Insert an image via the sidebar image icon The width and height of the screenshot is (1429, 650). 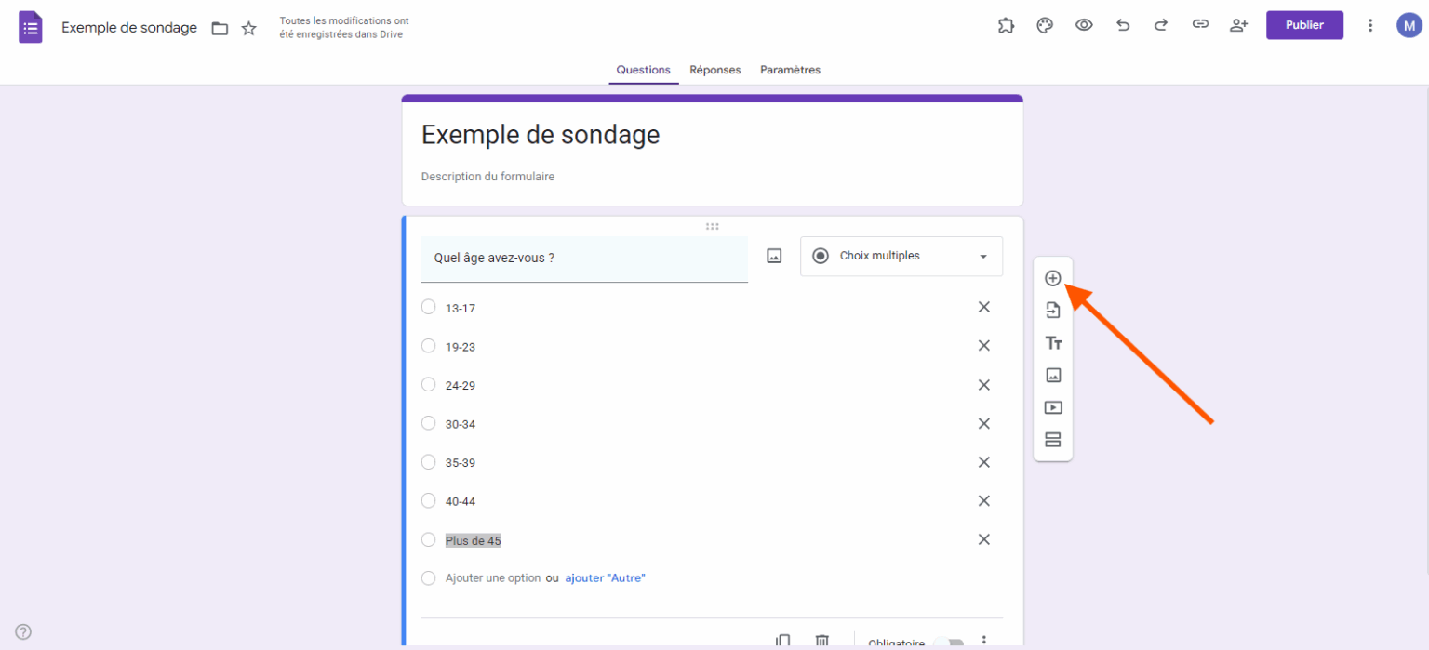[x=1052, y=375]
